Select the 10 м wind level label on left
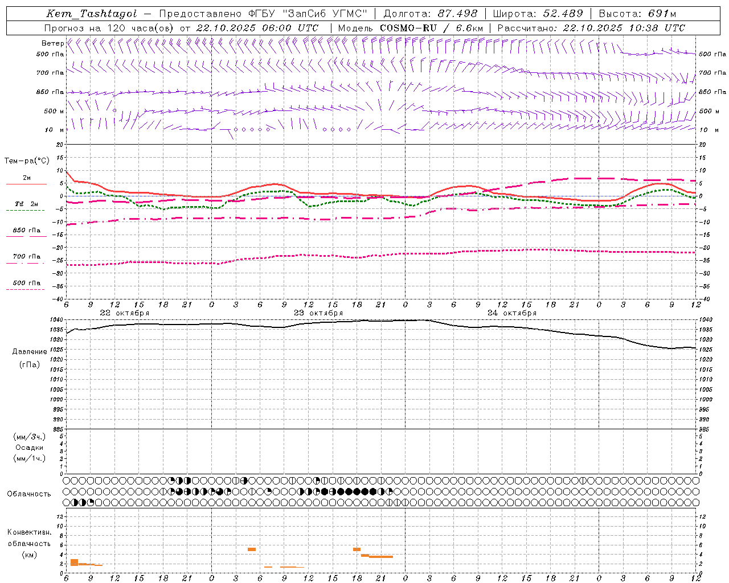 tap(54, 130)
